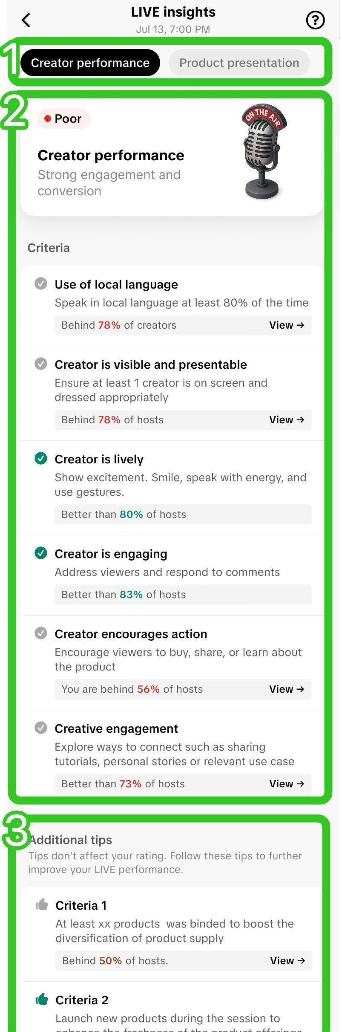Image resolution: width=342 pixels, height=1032 pixels.
Task: Click thumbs-up icon beside Criteria 1
Action: 42,905
